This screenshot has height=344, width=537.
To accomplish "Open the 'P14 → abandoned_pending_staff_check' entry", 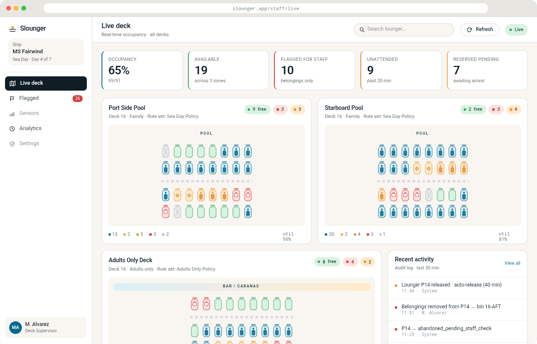I will [458, 331].
